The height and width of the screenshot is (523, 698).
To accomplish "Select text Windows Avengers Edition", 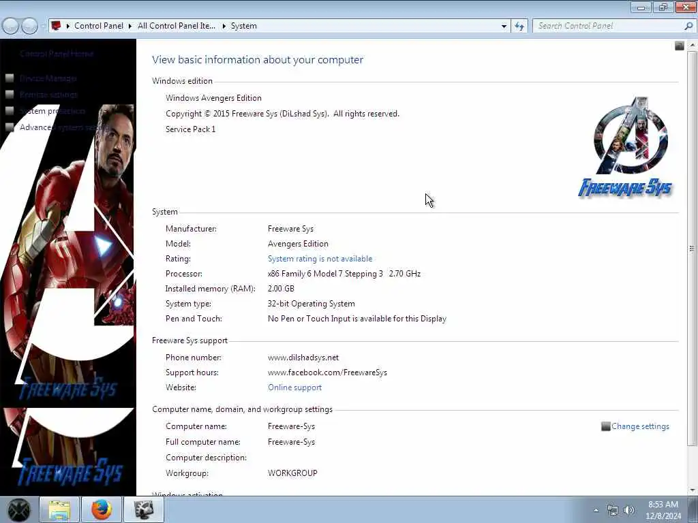I will [213, 98].
